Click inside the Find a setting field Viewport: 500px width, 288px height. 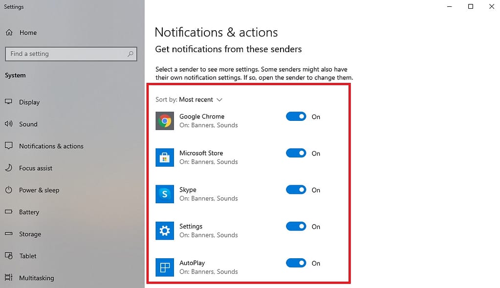64,54
